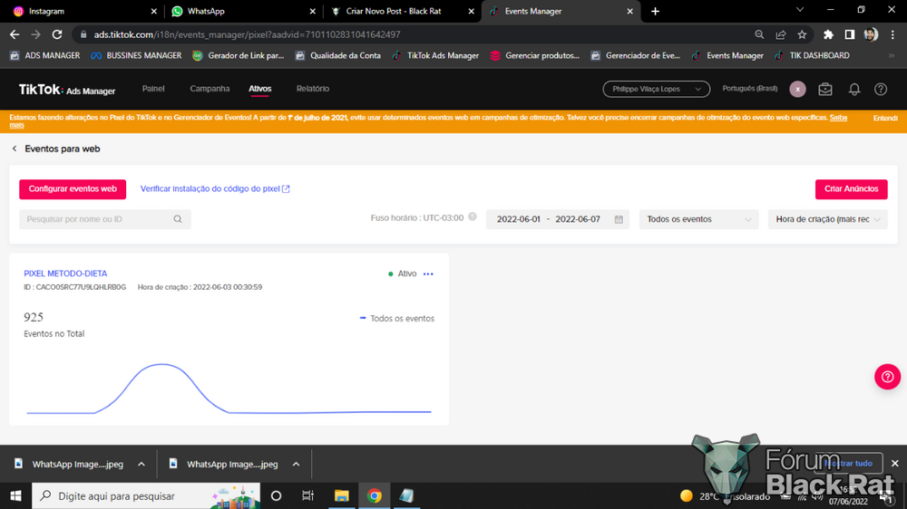
Task: Click the Windows search box Digite aqui para pesquisar
Action: [x=146, y=495]
